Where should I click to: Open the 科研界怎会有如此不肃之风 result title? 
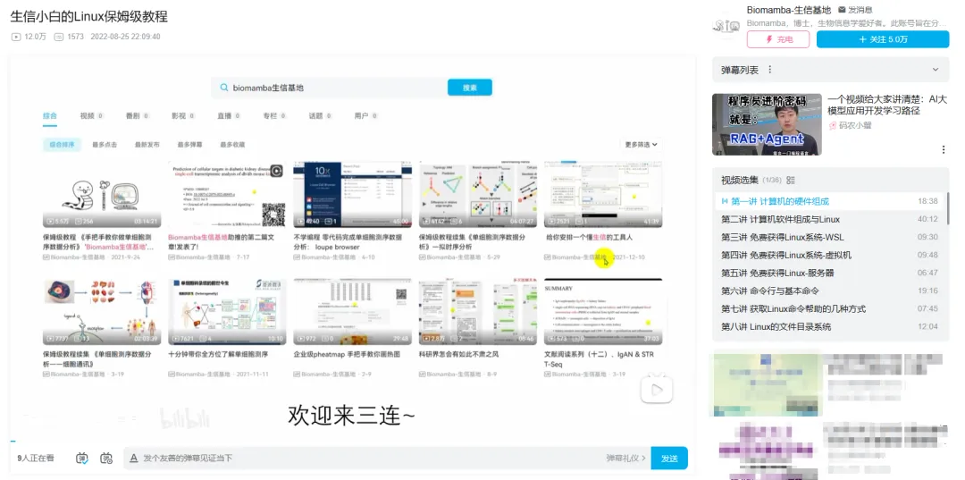coord(458,355)
